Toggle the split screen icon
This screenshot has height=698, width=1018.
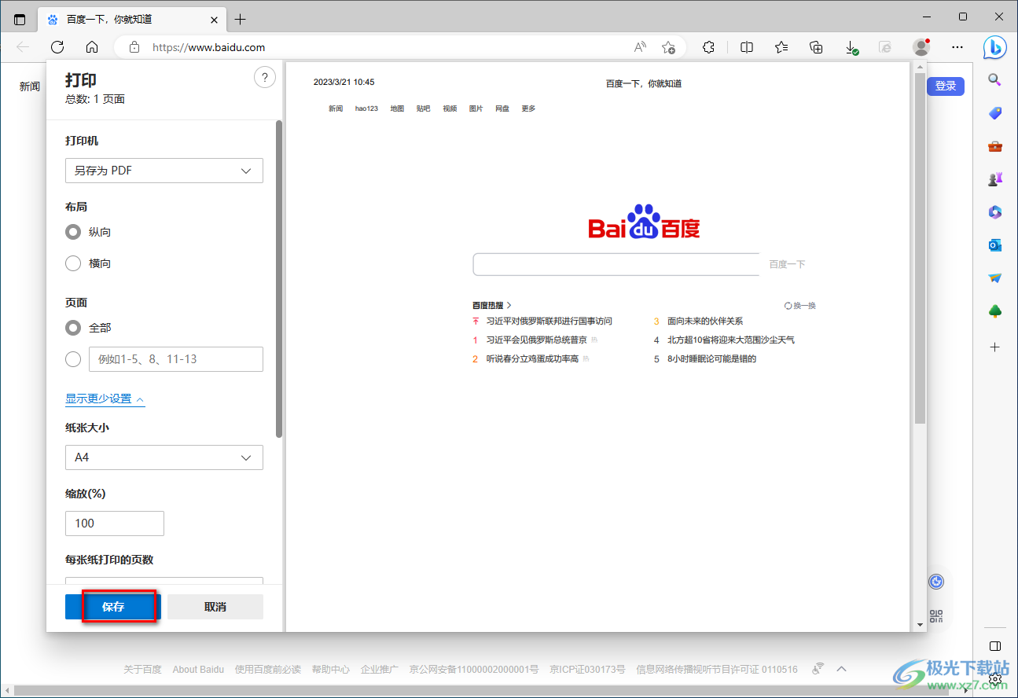747,47
